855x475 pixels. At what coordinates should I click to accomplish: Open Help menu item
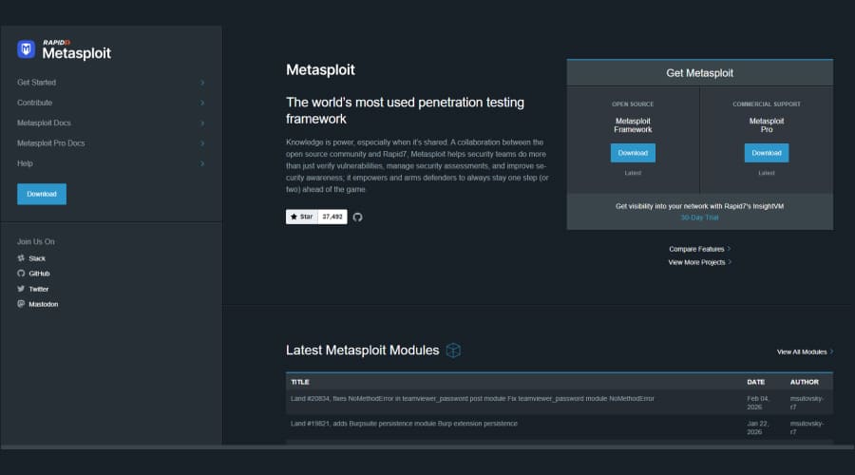(x=25, y=163)
